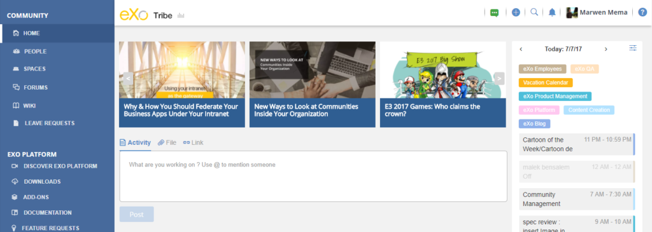This screenshot has height=232, width=652.
Task: Switch to the File tab
Action: point(167,142)
